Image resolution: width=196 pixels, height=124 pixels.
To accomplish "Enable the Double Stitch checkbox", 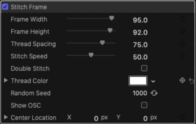I will [144, 68].
